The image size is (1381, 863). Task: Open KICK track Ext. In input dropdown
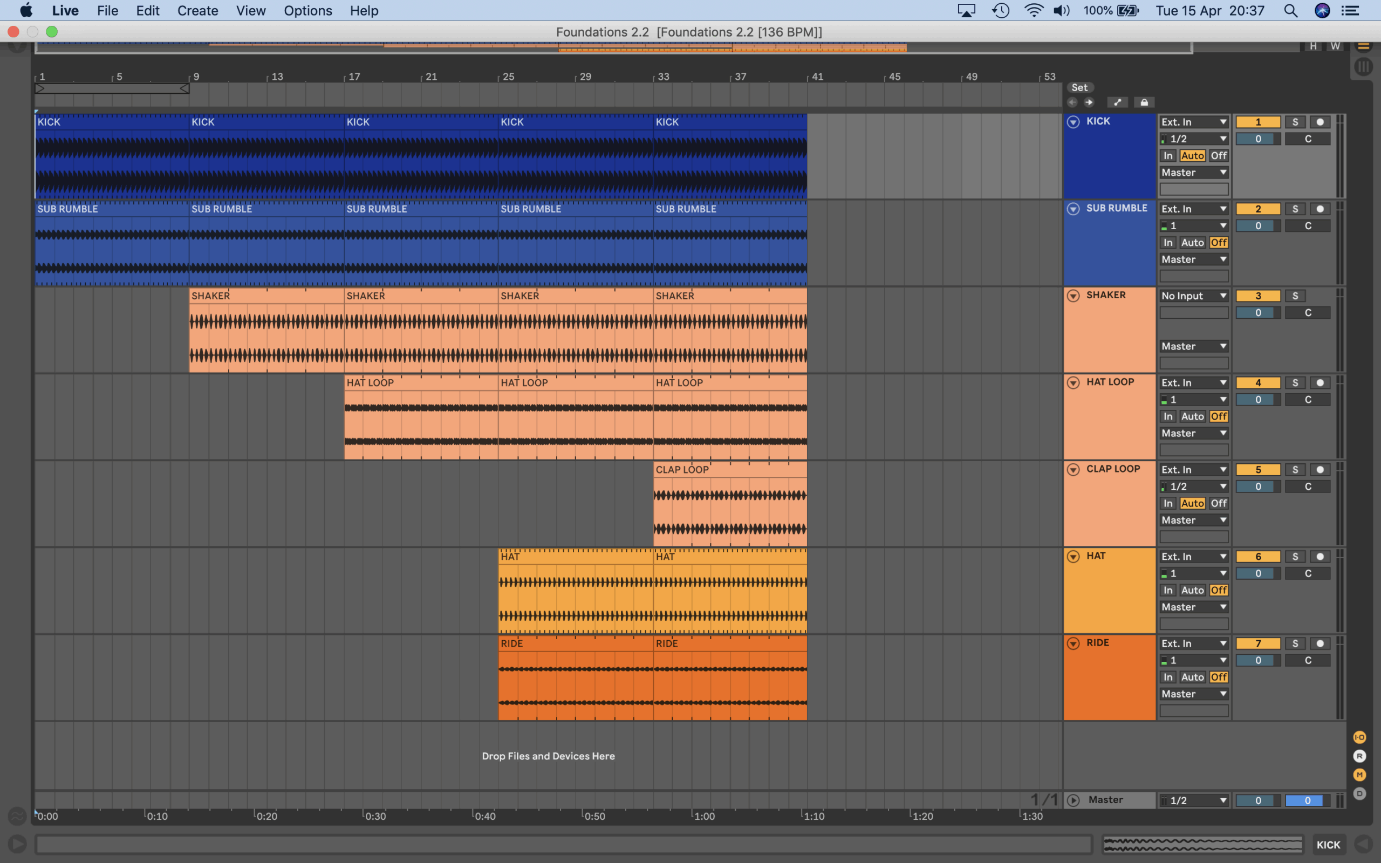tap(1193, 122)
